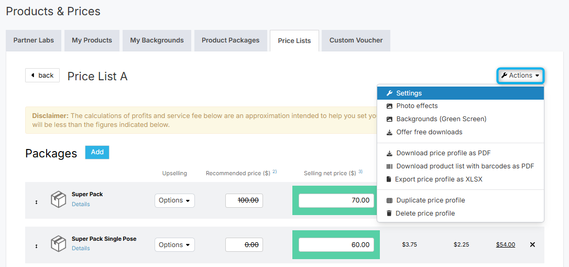
Task: Choose Settings from Actions menu
Action: pos(461,93)
